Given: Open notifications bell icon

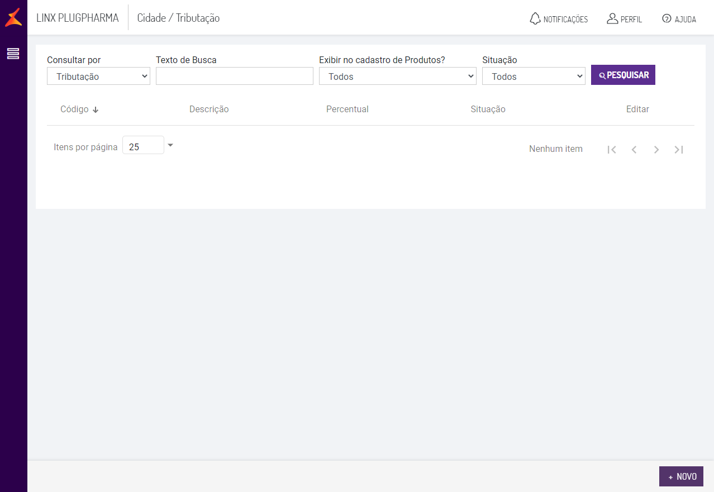Looking at the screenshot, I should pos(535,18).
